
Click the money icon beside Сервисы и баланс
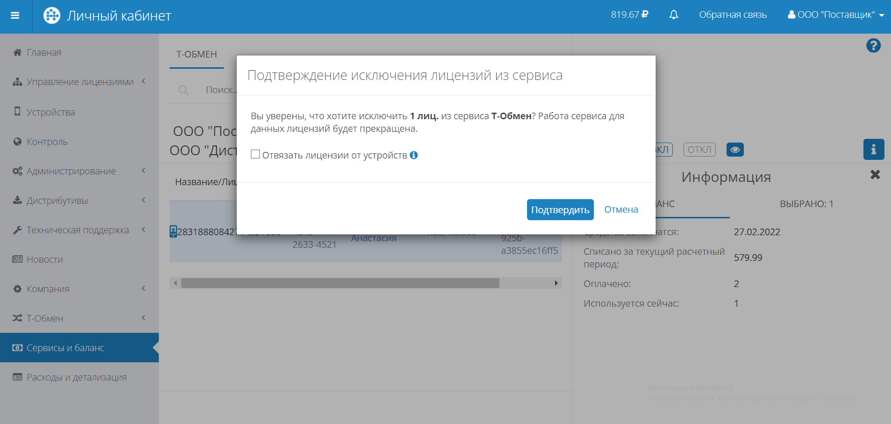coord(17,347)
